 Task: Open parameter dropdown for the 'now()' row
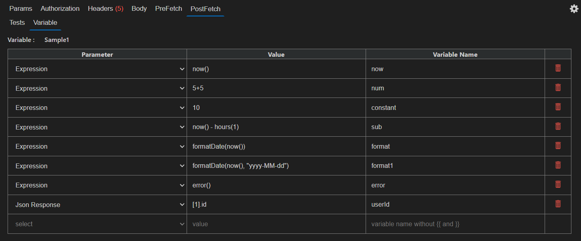pyautogui.click(x=97, y=69)
